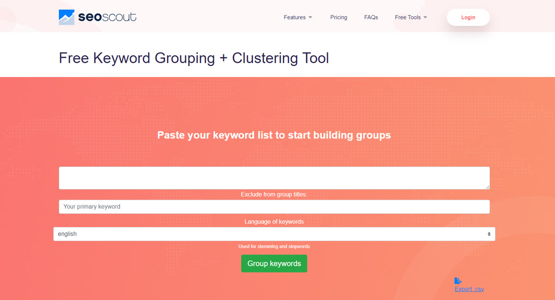Click the export CSV file icon
555x300 pixels.
(x=458, y=281)
